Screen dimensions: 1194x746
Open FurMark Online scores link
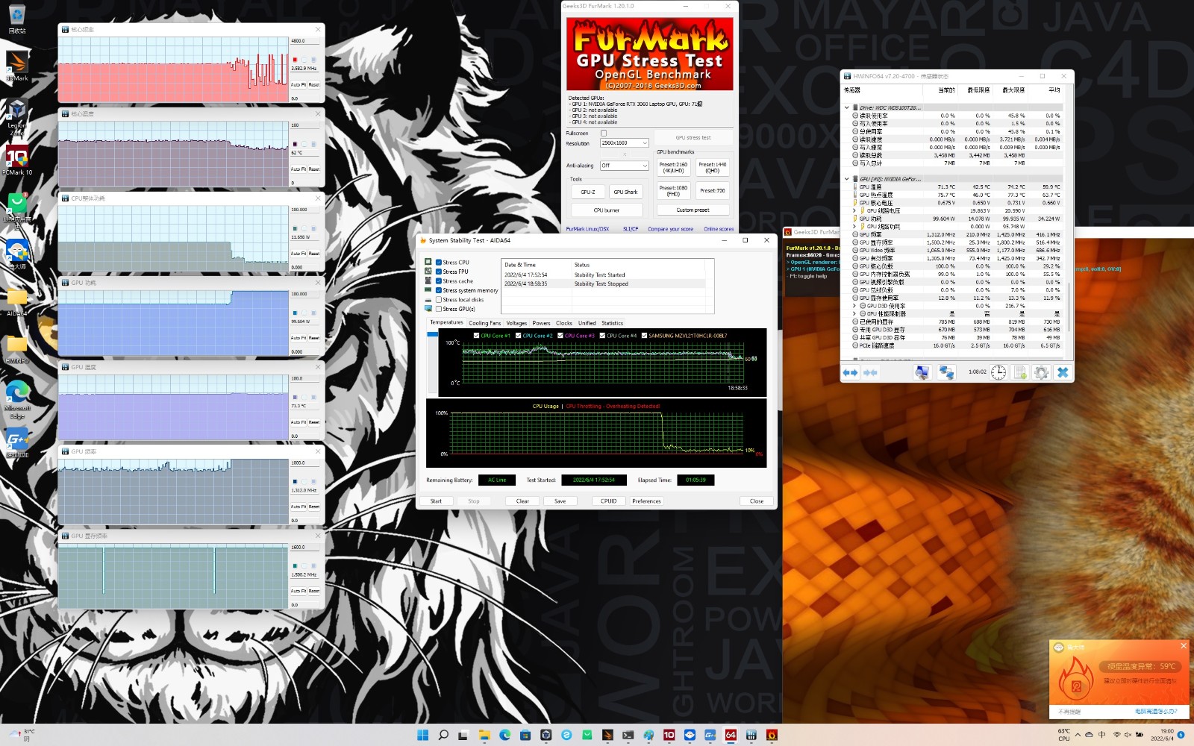(719, 229)
